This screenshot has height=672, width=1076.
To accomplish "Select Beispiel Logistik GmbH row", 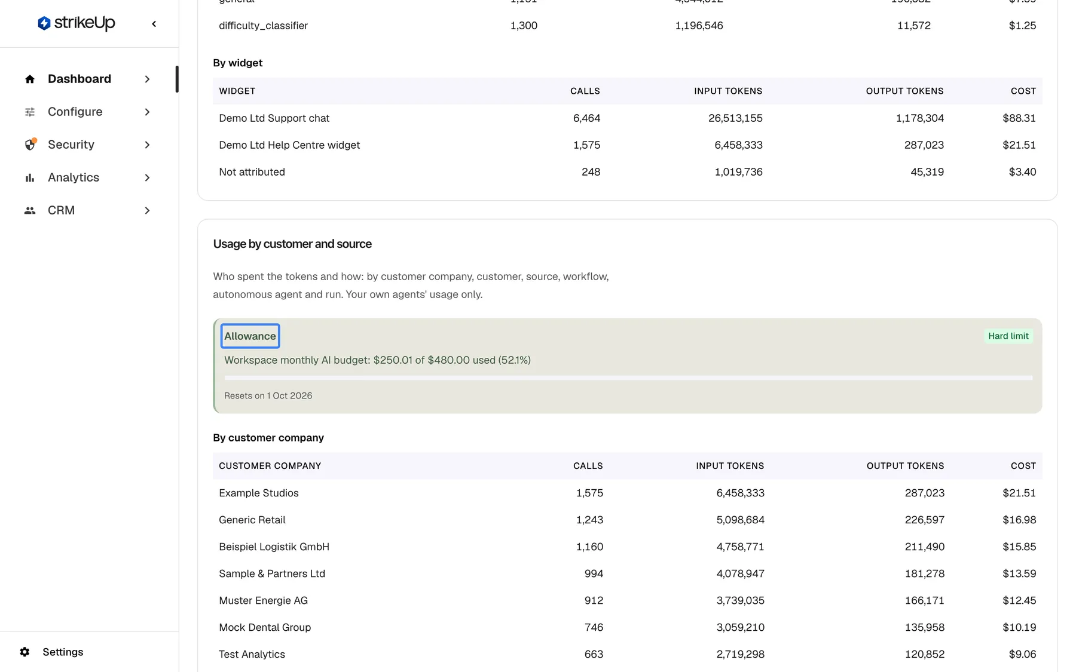I will [x=627, y=547].
